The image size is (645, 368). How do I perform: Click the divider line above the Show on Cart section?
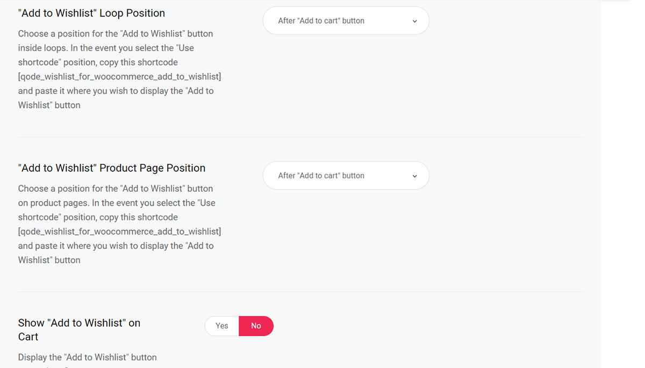[x=300, y=292]
